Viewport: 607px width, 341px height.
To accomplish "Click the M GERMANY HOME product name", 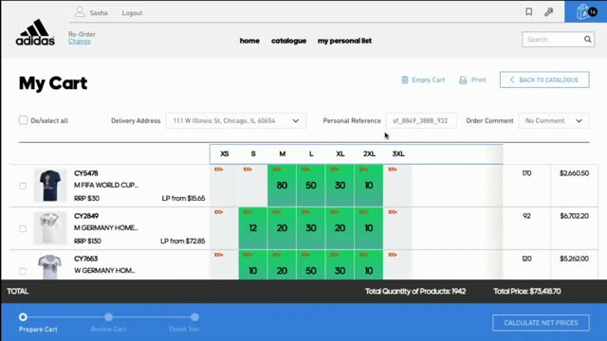I will pyautogui.click(x=106, y=227).
